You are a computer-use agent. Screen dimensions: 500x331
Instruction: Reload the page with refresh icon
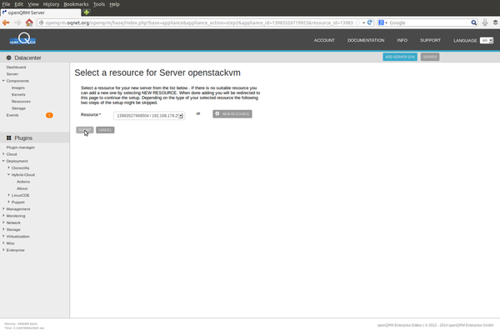369,23
